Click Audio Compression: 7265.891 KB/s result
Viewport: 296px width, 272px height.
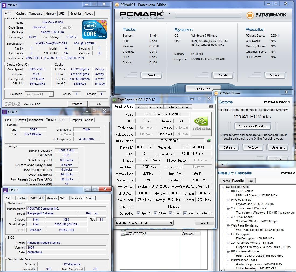[259, 264]
